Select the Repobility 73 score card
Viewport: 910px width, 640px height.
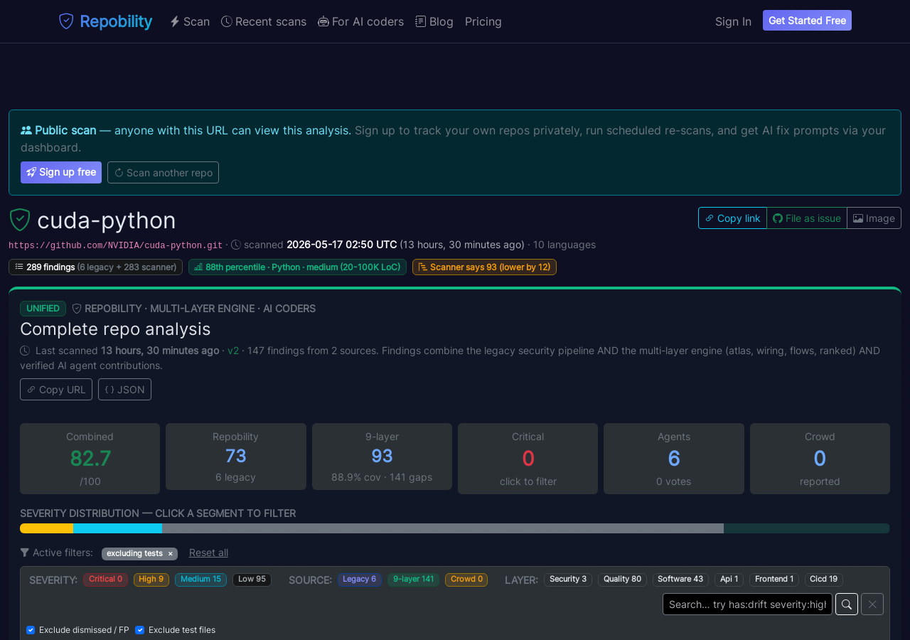(x=236, y=457)
